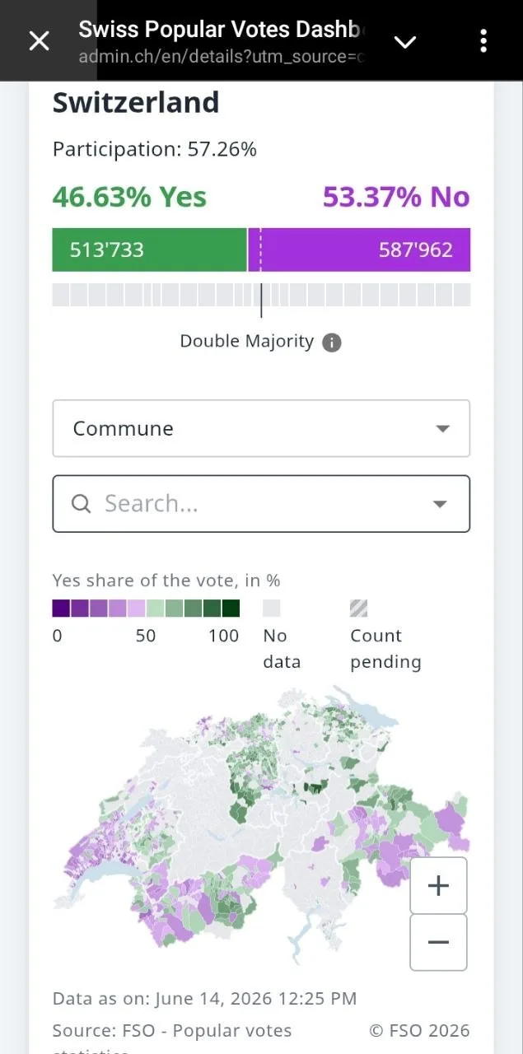Click the No data legend swatch
Viewport: 523px width, 1054px height.
pyautogui.click(x=272, y=609)
